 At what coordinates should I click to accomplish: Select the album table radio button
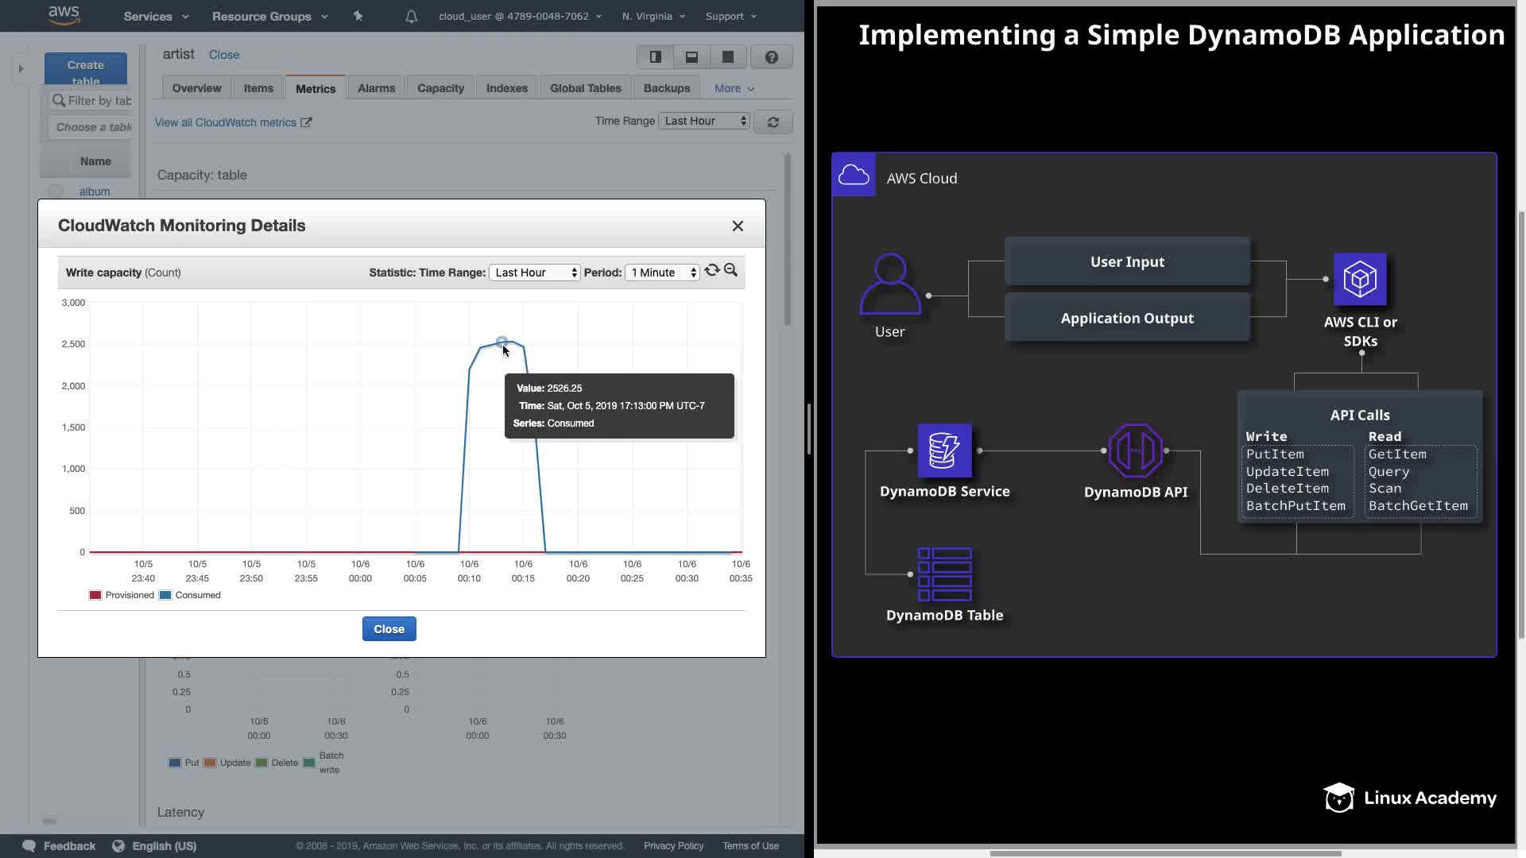coord(55,191)
